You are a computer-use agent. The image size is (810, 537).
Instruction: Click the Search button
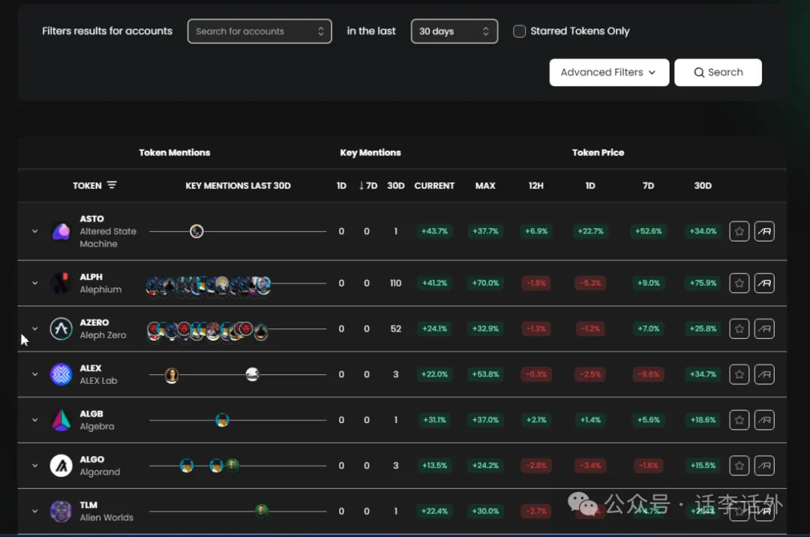[x=718, y=72]
